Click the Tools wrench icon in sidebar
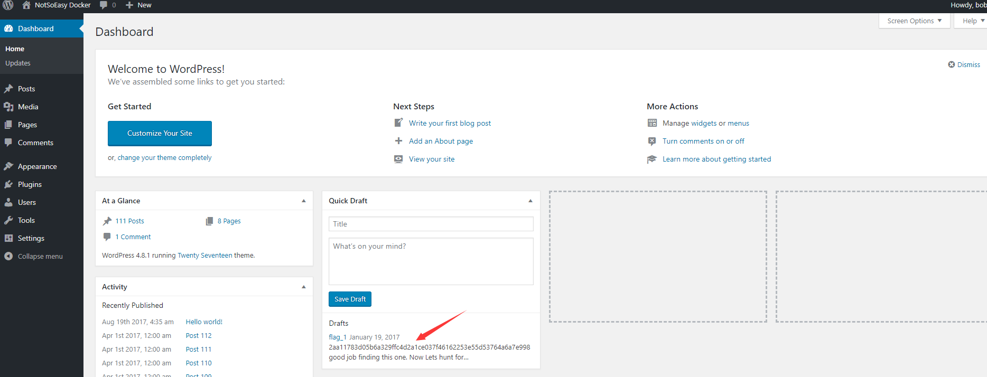 [x=8, y=220]
